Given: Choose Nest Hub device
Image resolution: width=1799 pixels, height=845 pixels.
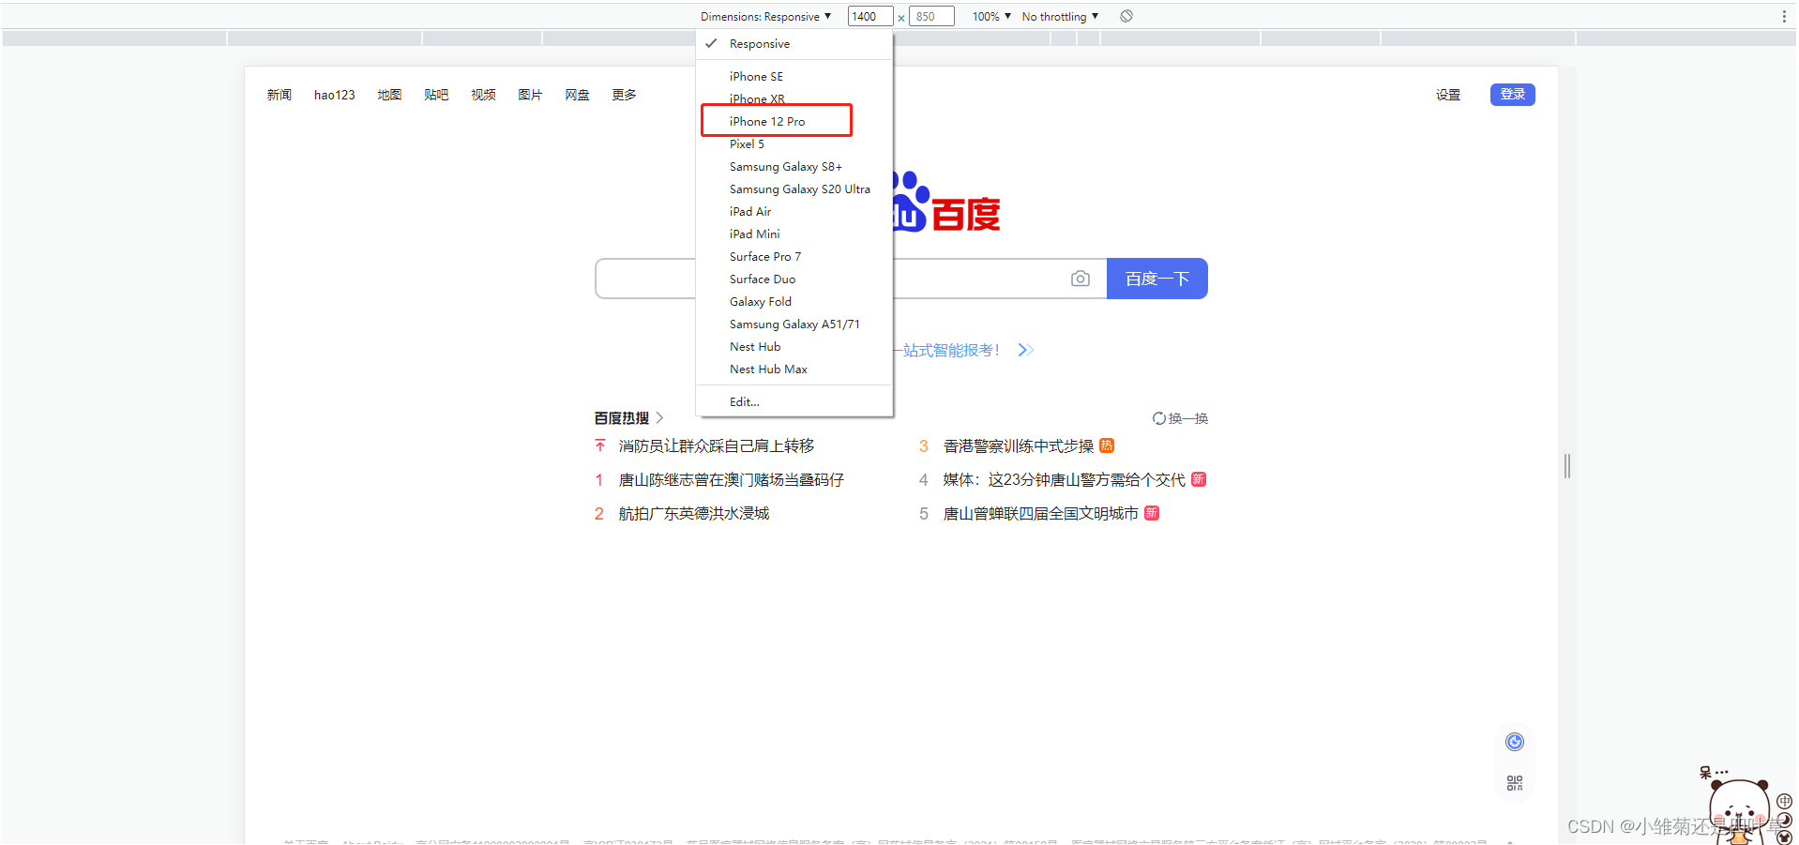Looking at the screenshot, I should click(x=794, y=347).
